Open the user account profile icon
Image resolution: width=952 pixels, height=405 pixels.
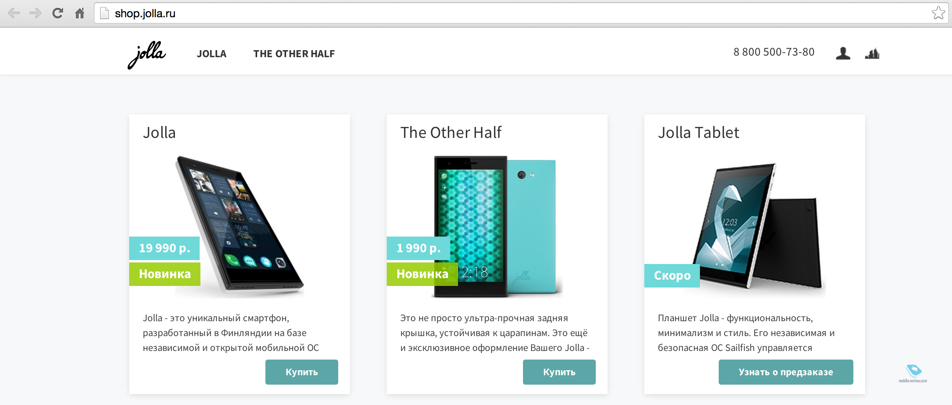[843, 53]
